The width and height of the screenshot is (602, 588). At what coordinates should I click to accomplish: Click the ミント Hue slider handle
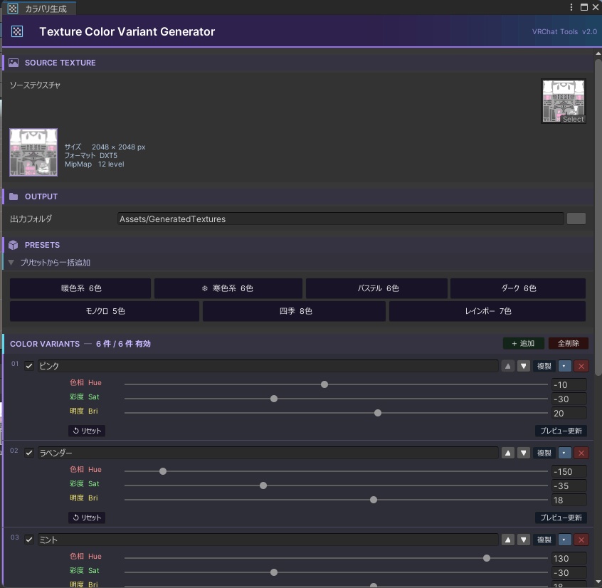click(487, 558)
